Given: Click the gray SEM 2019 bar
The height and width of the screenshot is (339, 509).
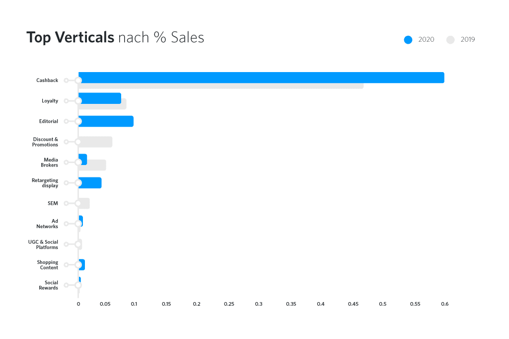Looking at the screenshot, I should pos(85,203).
